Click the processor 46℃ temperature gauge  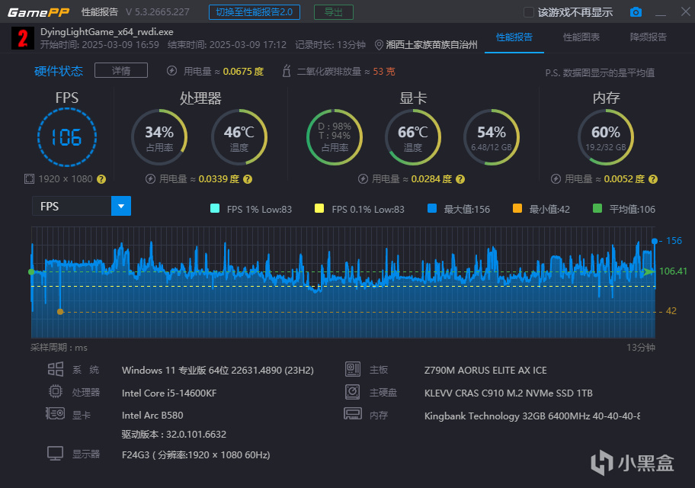point(239,137)
